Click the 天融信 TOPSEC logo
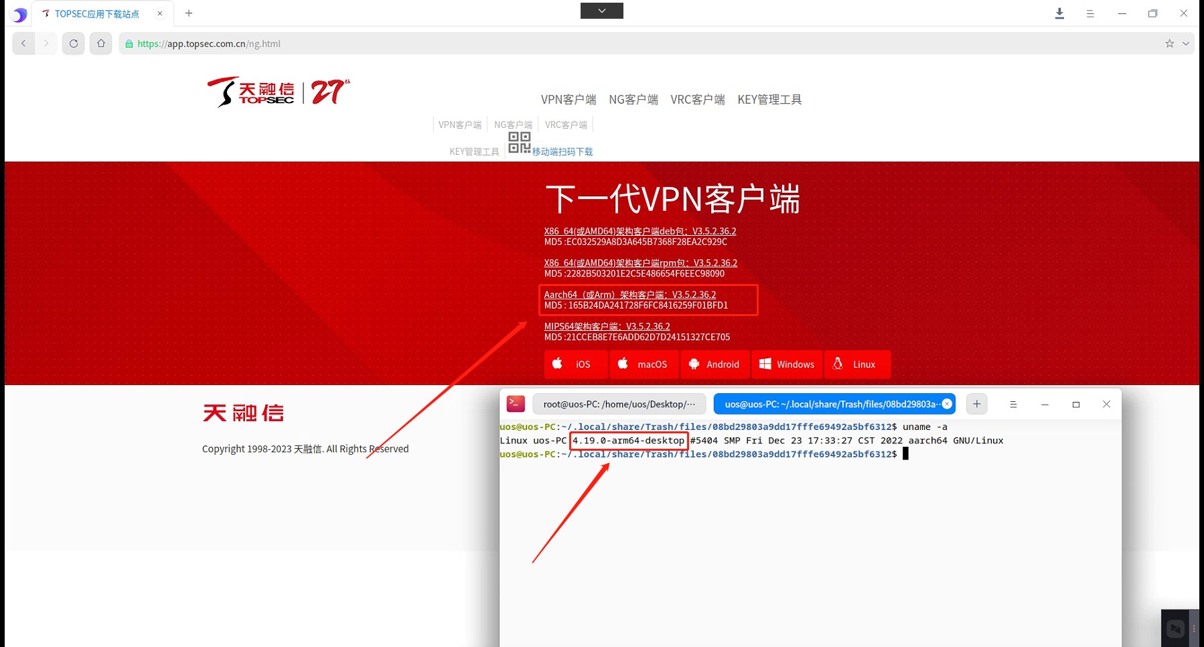This screenshot has width=1204, height=647. [x=278, y=92]
